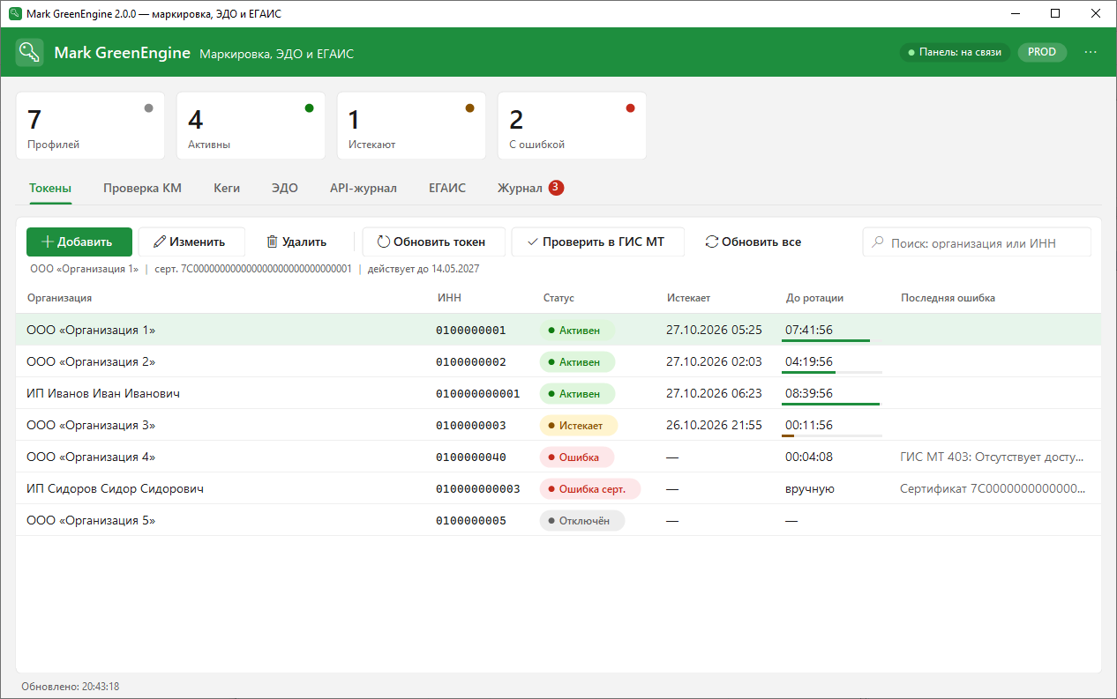Click rotation progress bar 00:11:56
The image size is (1117, 699).
832,435
